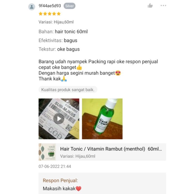
Task: Select the Silver membership badge
Action: (69, 6)
